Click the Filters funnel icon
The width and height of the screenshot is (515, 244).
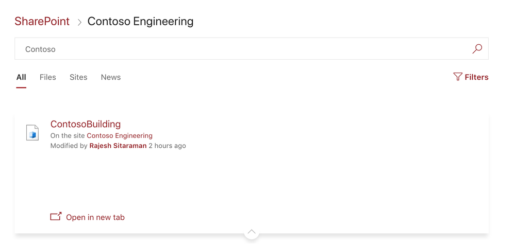[x=458, y=77]
